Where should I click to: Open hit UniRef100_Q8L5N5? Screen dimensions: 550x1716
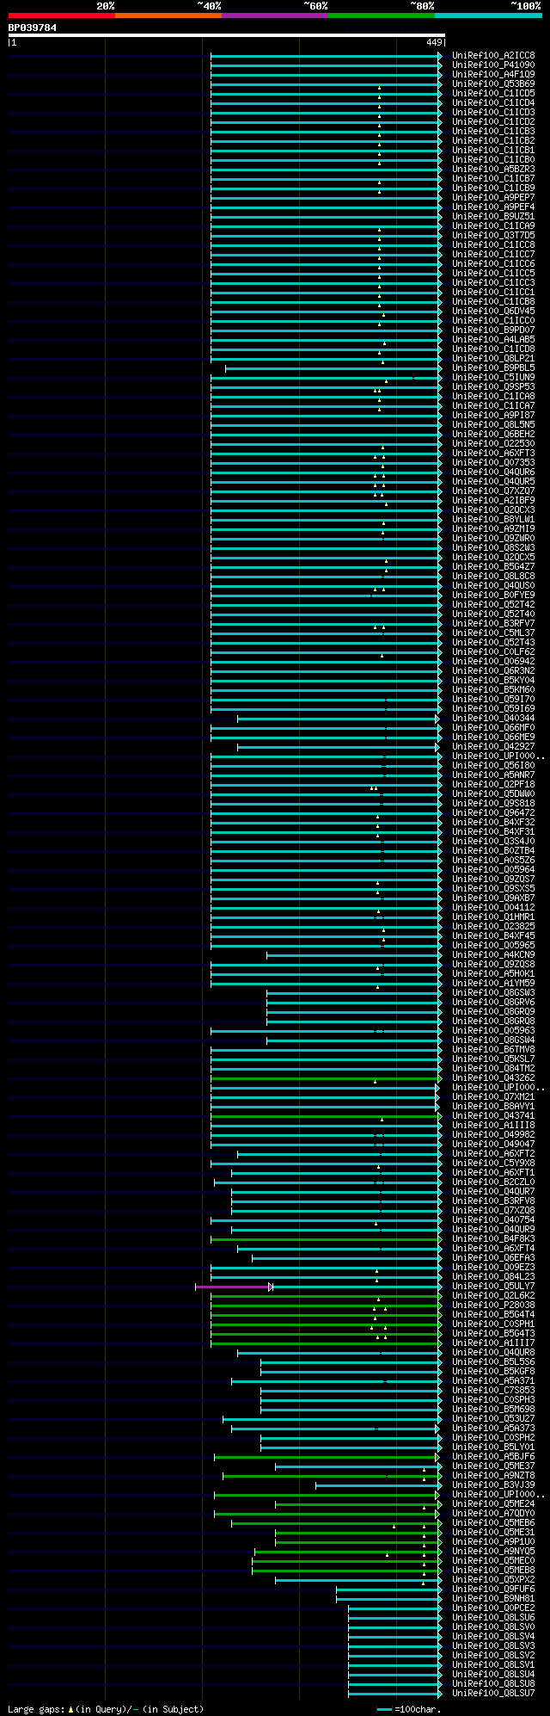coord(493,424)
